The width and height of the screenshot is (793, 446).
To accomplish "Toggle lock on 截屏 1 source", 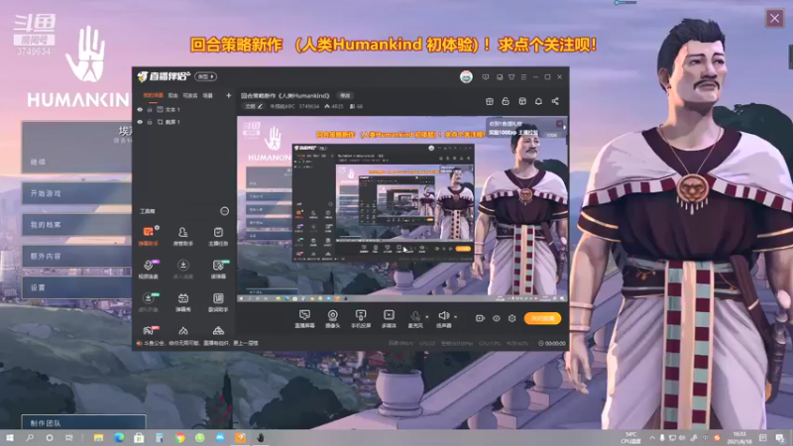I will coord(150,122).
